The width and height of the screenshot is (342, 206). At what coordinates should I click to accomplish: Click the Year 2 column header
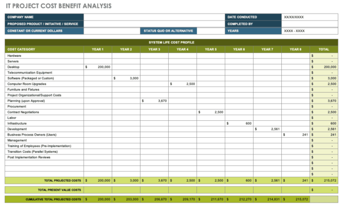(126, 49)
